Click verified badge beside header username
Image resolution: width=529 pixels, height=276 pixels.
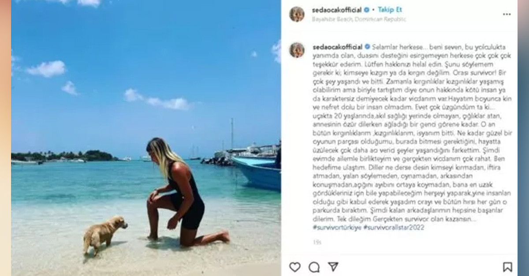pyautogui.click(x=366, y=10)
